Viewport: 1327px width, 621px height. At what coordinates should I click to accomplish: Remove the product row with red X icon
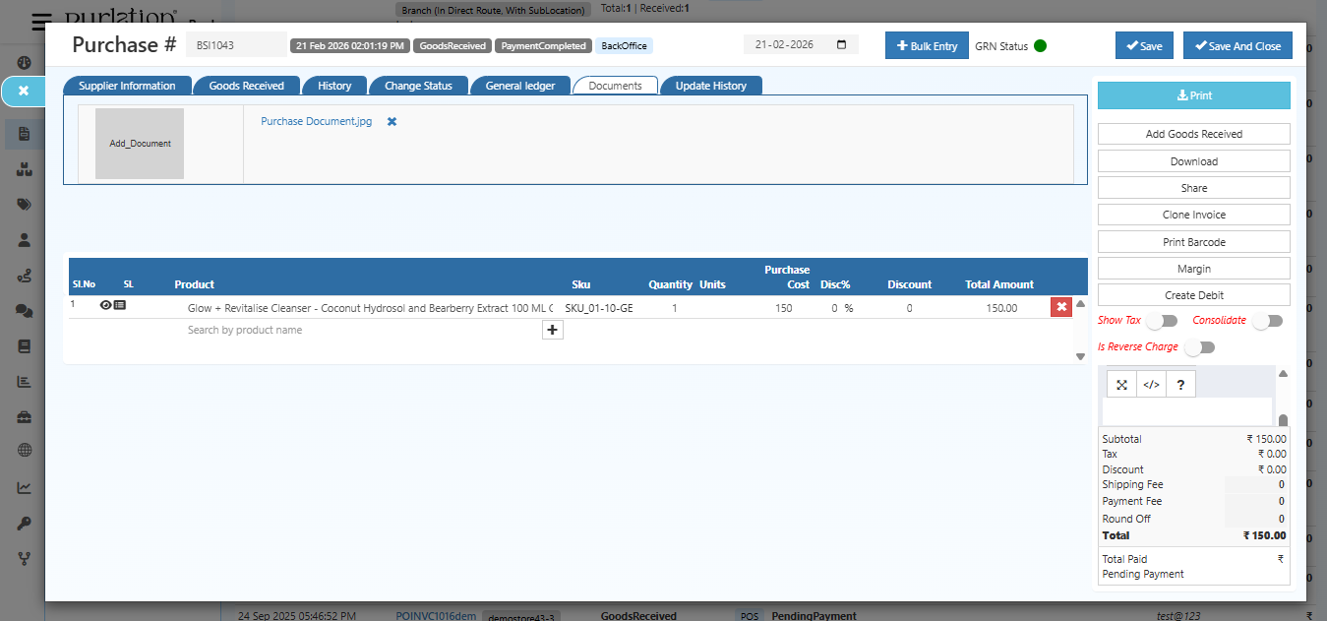[x=1060, y=306]
